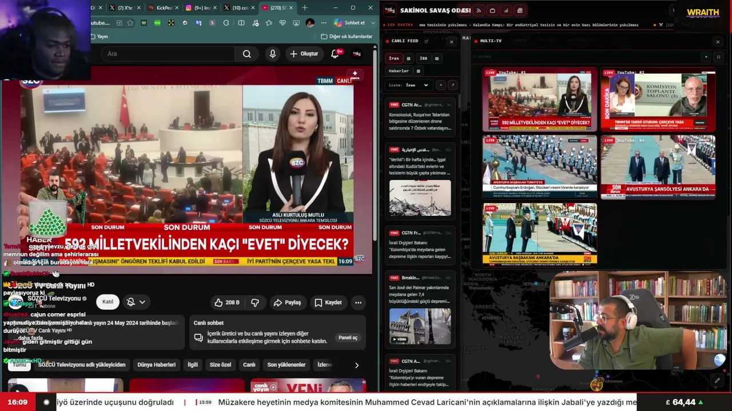Select the Size özel filter chip

point(220,365)
